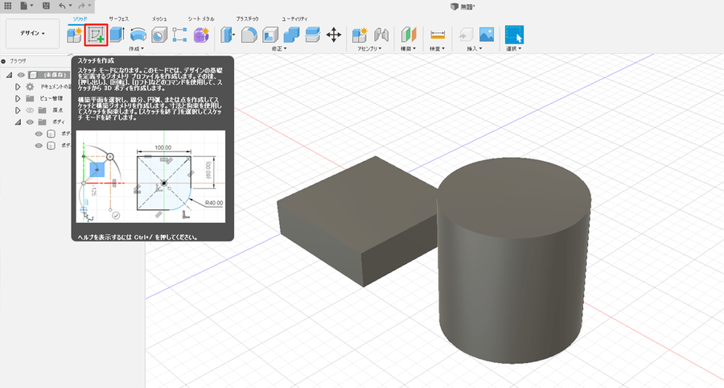
Task: Hide the ボディ folder with its eye
Action: coord(30,122)
